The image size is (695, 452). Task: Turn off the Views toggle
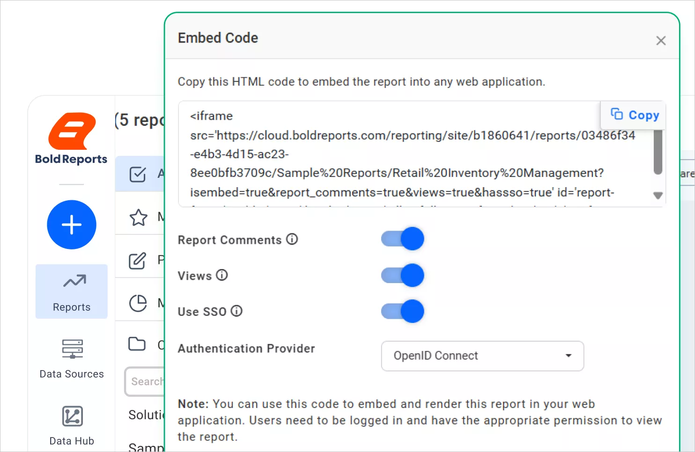click(402, 275)
